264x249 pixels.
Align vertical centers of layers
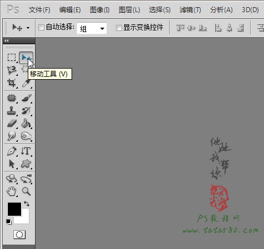pyautogui.click(x=191, y=28)
